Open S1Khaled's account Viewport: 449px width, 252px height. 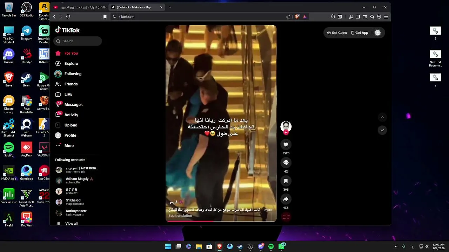pyautogui.click(x=70, y=202)
